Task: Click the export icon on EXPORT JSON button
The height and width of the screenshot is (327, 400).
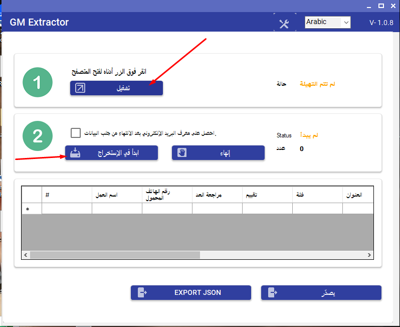Action: 141,292
